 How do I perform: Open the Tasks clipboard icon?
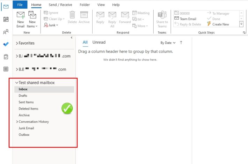tap(6, 57)
